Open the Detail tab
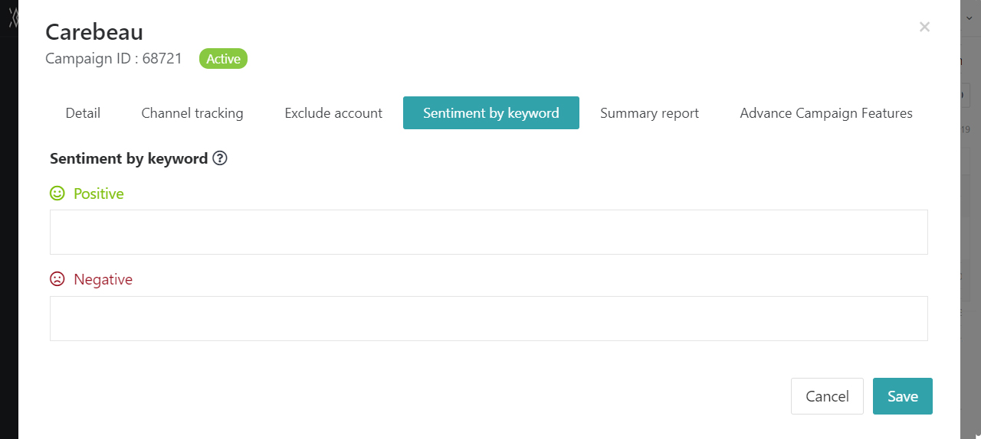The width and height of the screenshot is (981, 439). pyautogui.click(x=83, y=113)
